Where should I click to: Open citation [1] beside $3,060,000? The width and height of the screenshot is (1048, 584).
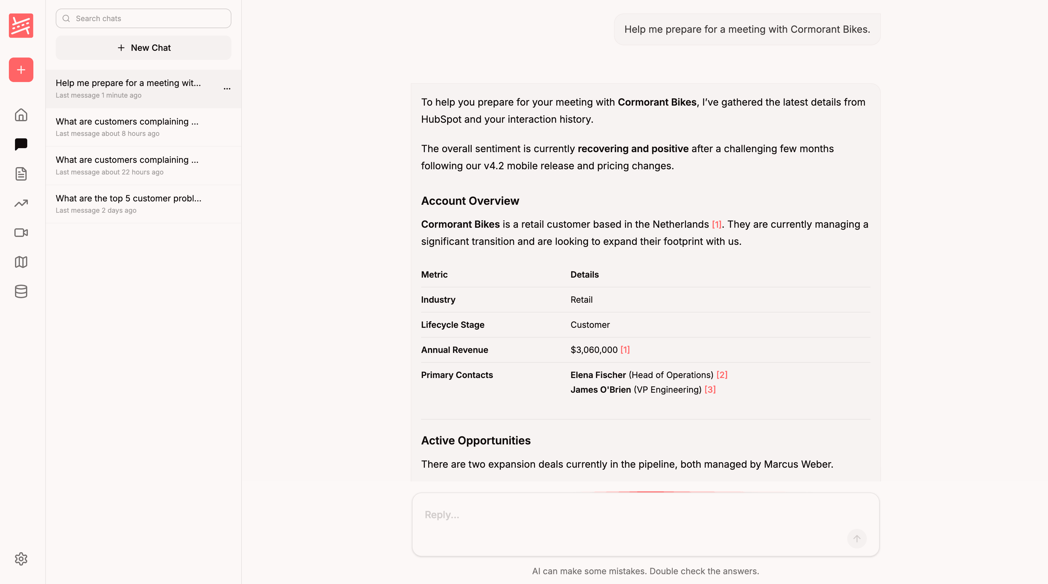[625, 350]
